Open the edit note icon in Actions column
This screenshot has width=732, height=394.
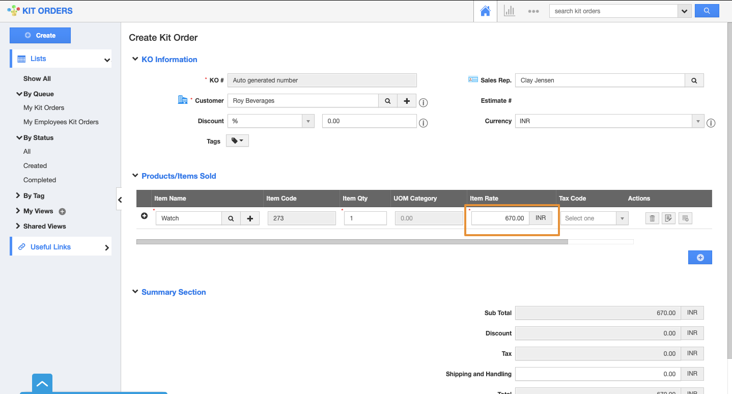coord(668,218)
